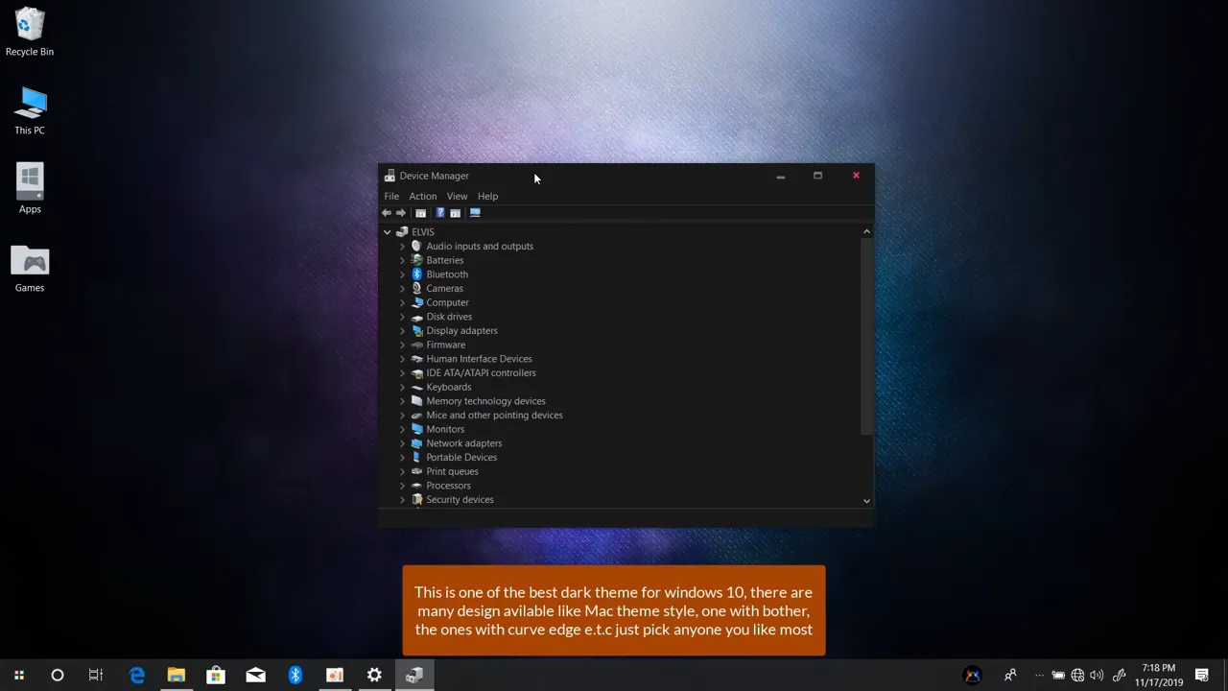This screenshot has height=691, width=1228.
Task: Click the Cortana circle on taskbar
Action: [x=57, y=676]
